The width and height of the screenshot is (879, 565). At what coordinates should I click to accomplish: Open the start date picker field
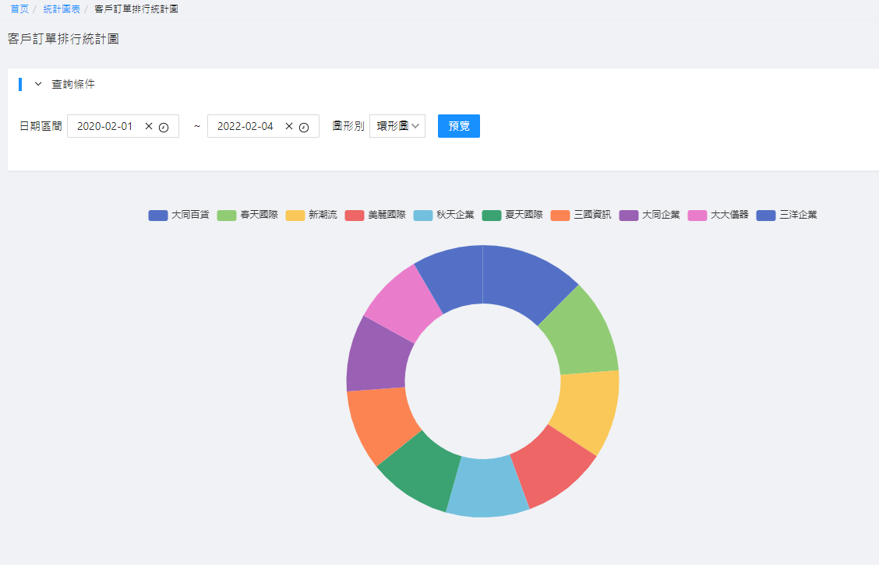(x=105, y=126)
